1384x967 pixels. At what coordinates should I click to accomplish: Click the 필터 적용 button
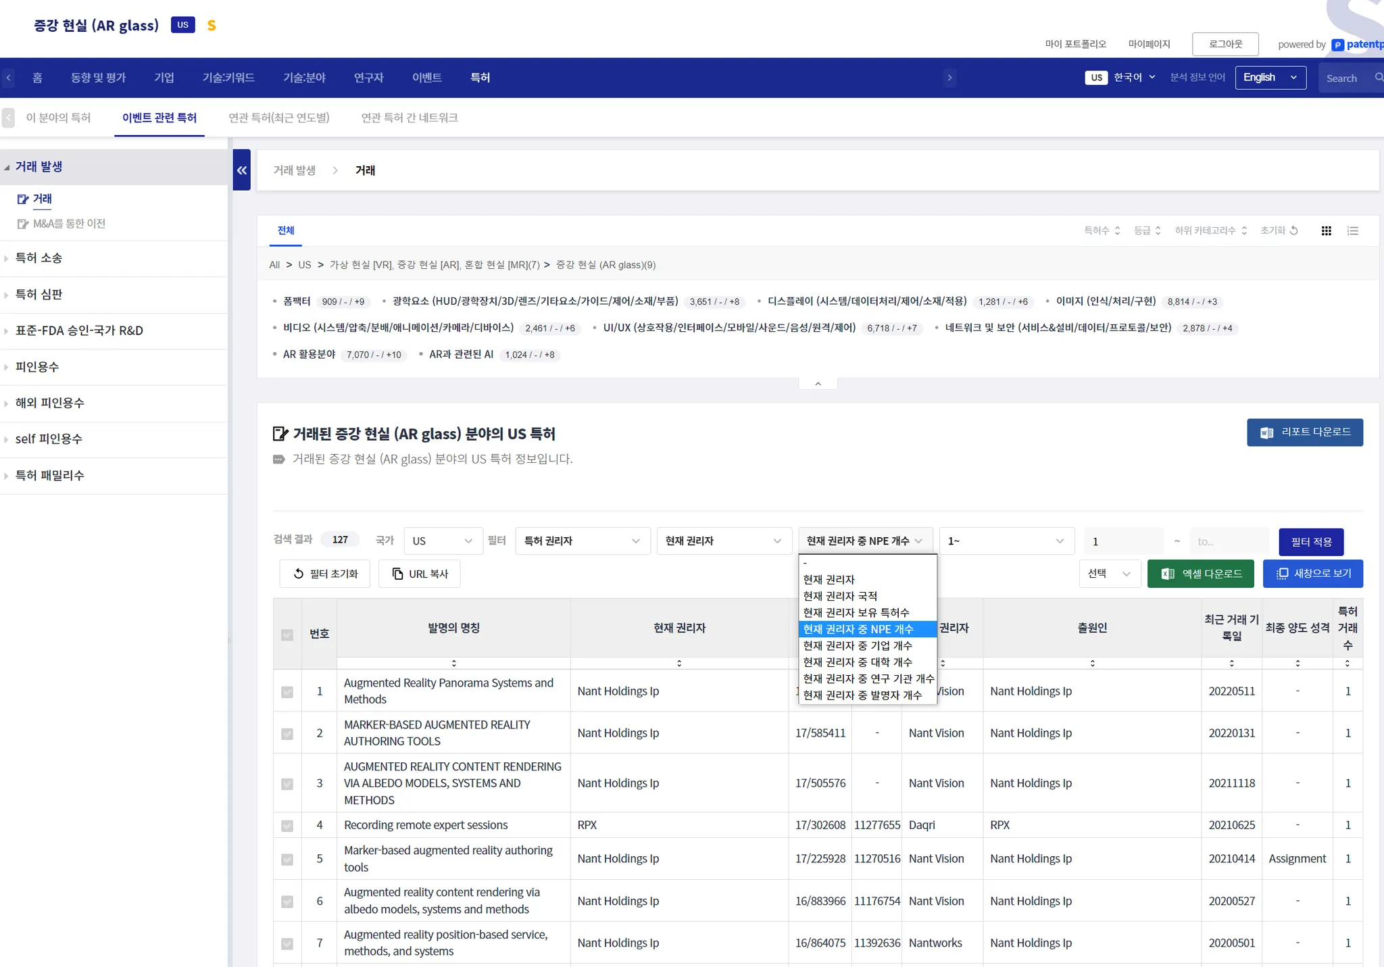coord(1310,542)
